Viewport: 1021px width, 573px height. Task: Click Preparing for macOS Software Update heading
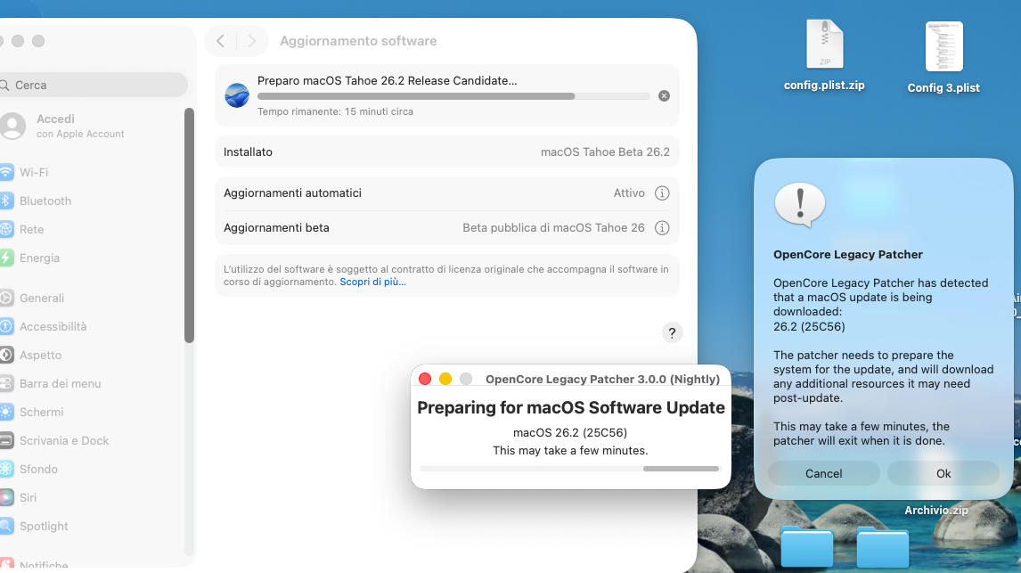tap(570, 407)
